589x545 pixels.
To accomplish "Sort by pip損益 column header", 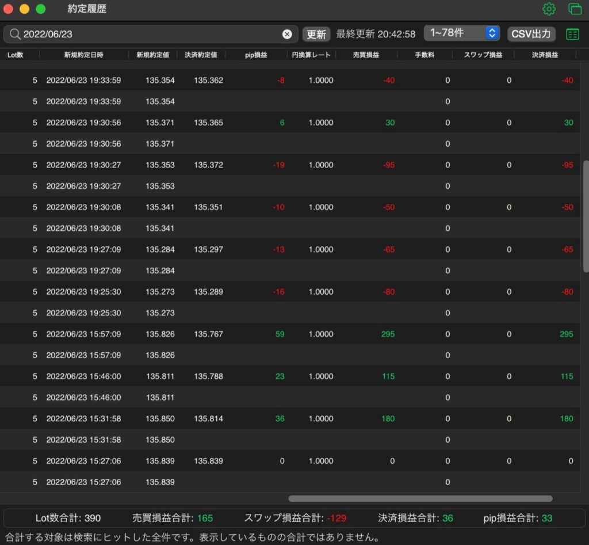I will 256,55.
